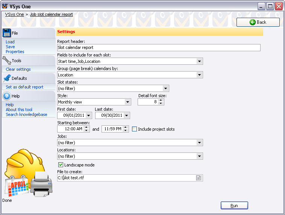Expand Group calendars by Location dropdown
This screenshot has width=285, height=215.
click(199, 75)
